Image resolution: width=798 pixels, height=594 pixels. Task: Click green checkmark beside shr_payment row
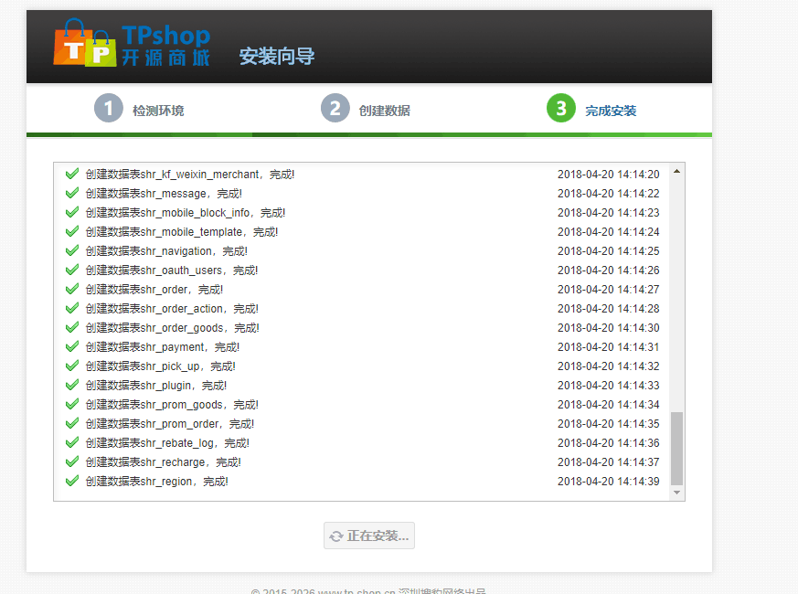coord(72,346)
